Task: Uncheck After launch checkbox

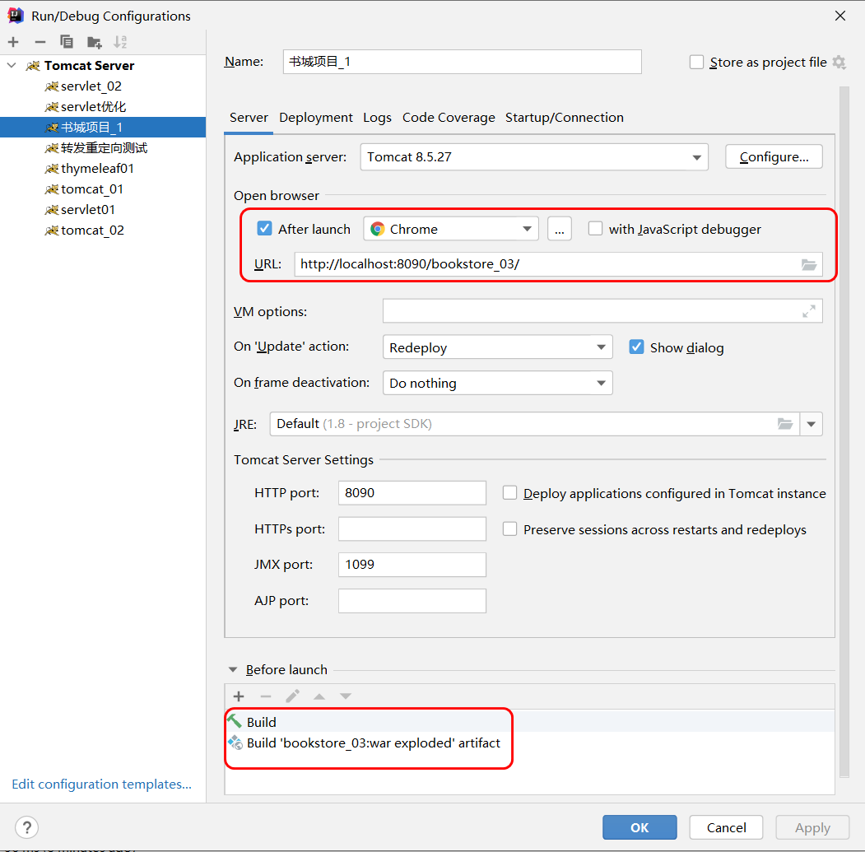Action: tap(265, 229)
